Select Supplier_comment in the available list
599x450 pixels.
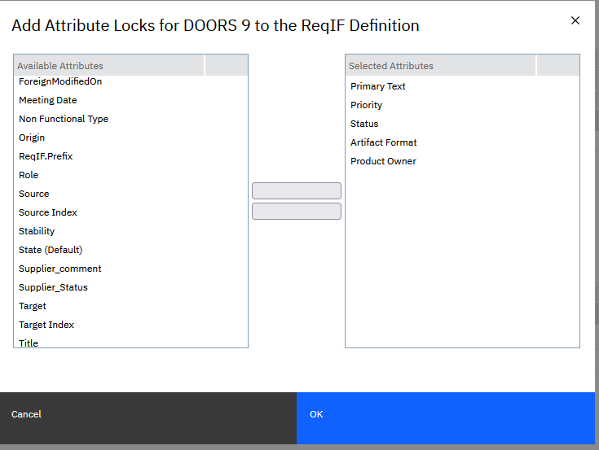[x=60, y=269]
